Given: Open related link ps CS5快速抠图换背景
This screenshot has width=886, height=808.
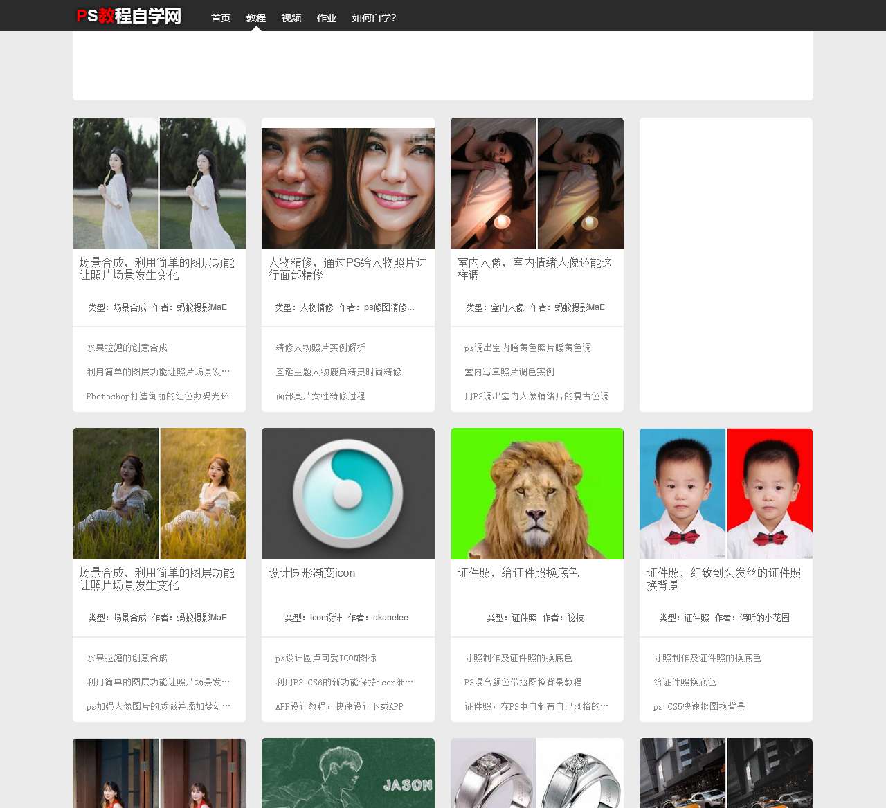Looking at the screenshot, I should (x=699, y=706).
